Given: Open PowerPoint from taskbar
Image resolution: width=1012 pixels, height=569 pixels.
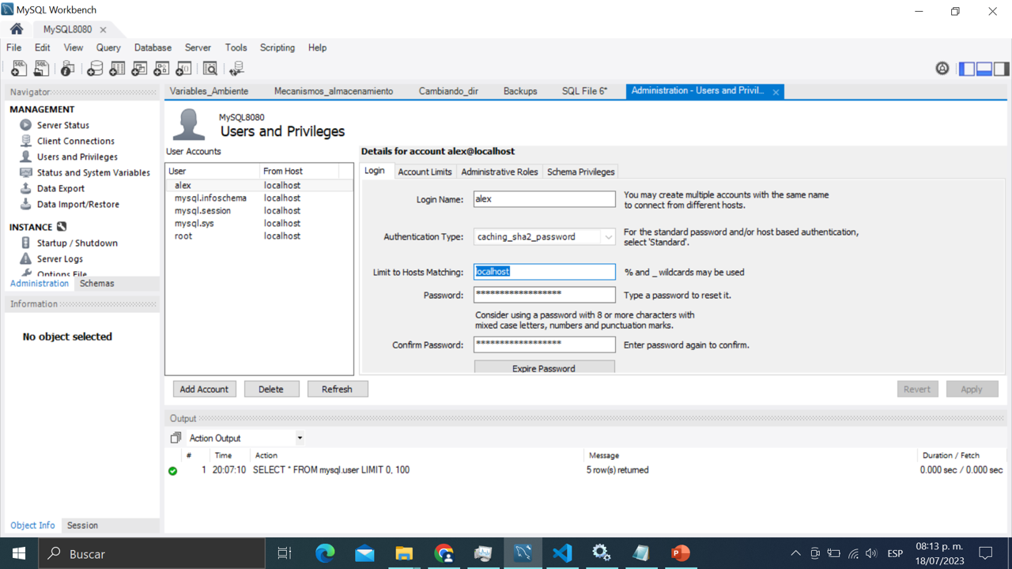Looking at the screenshot, I should (680, 553).
